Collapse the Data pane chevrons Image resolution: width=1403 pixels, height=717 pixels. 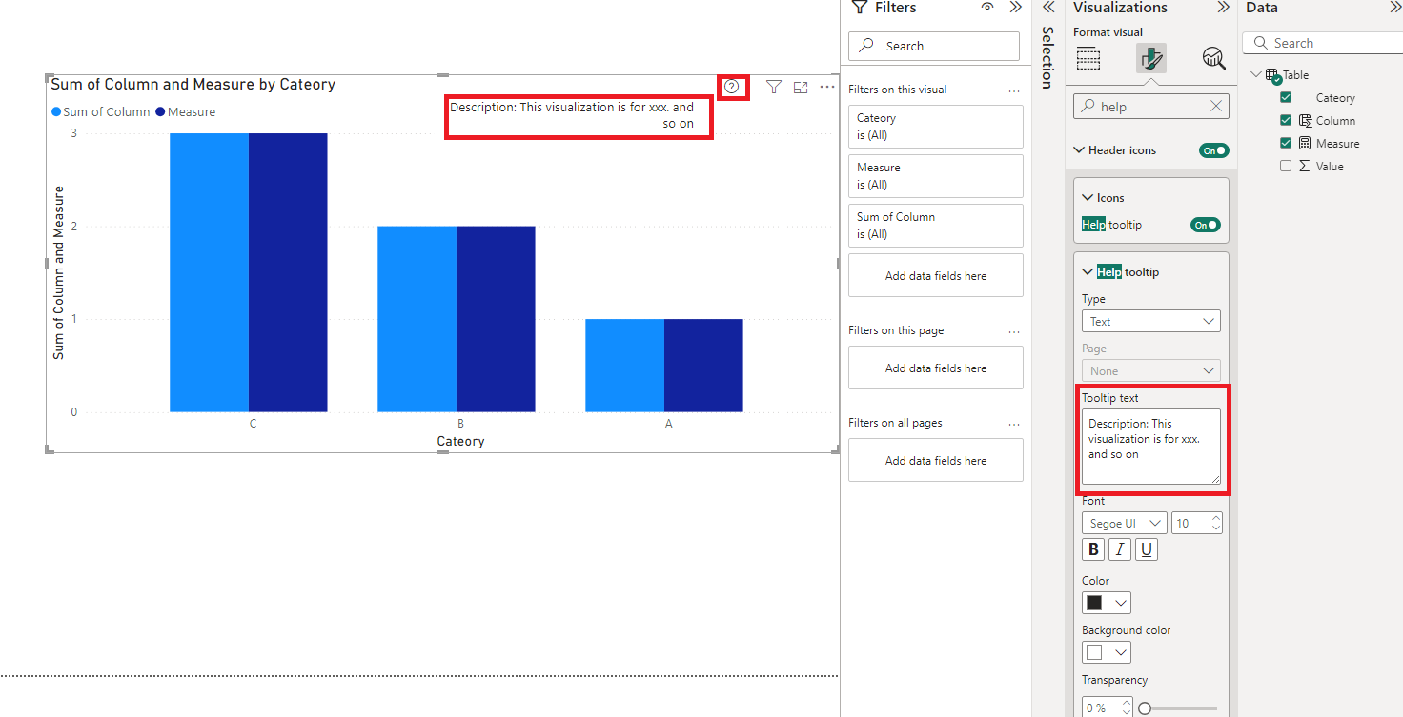point(1395,8)
